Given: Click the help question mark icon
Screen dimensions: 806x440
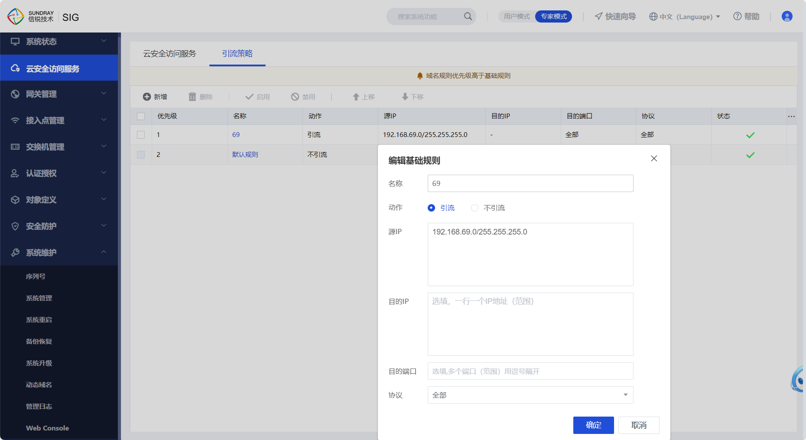Looking at the screenshot, I should 737,16.
